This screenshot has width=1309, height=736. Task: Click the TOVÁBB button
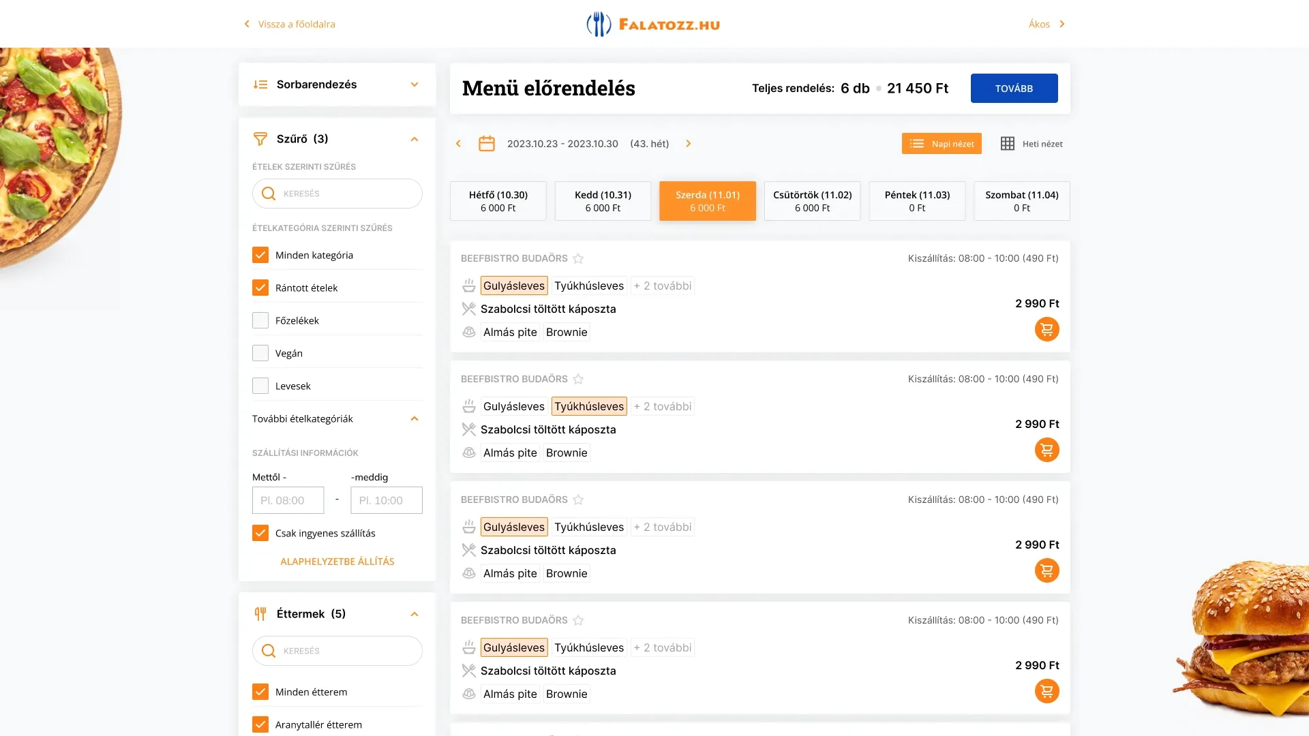pos(1014,89)
